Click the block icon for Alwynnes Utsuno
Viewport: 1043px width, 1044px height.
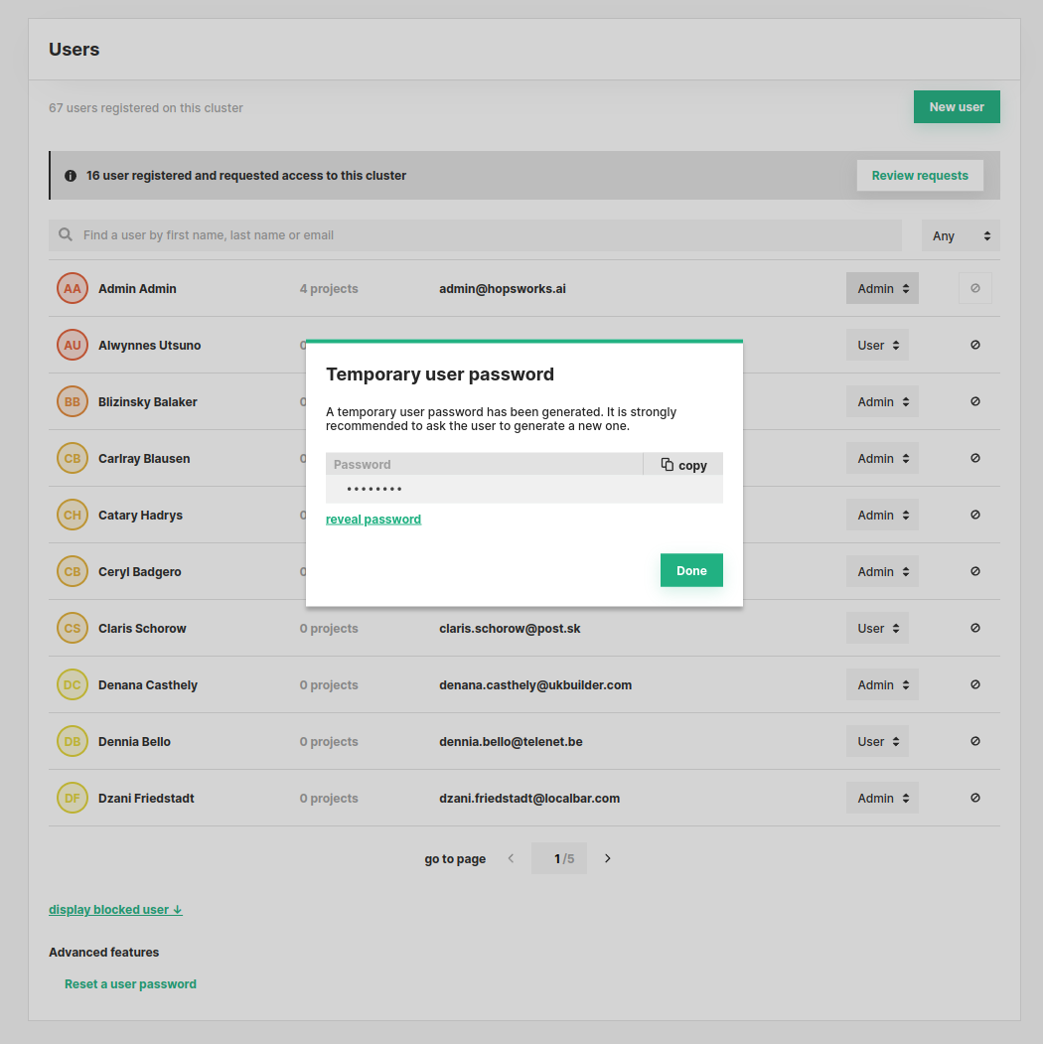974,345
